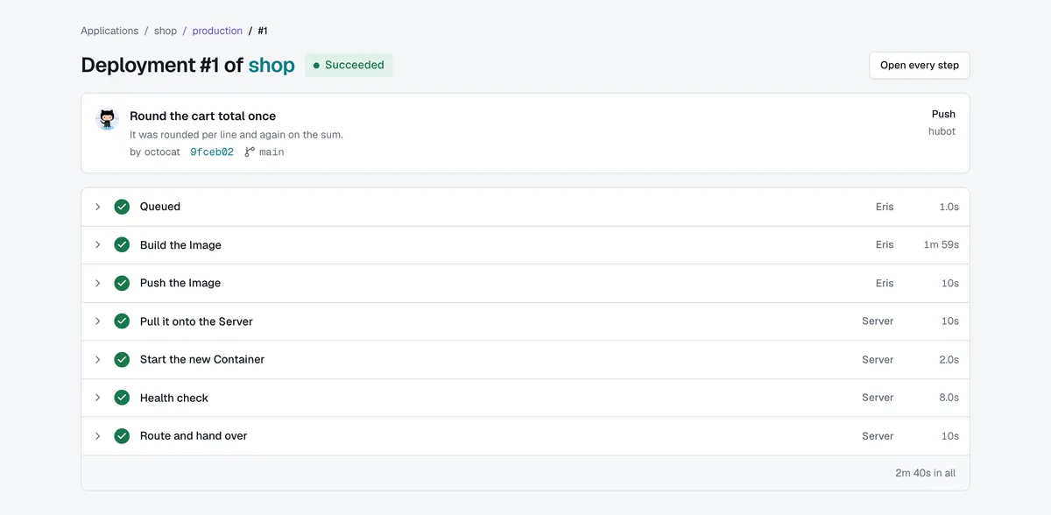Viewport: 1051px width, 515px height.
Task: Click the Server label in Health check row
Action: point(878,398)
